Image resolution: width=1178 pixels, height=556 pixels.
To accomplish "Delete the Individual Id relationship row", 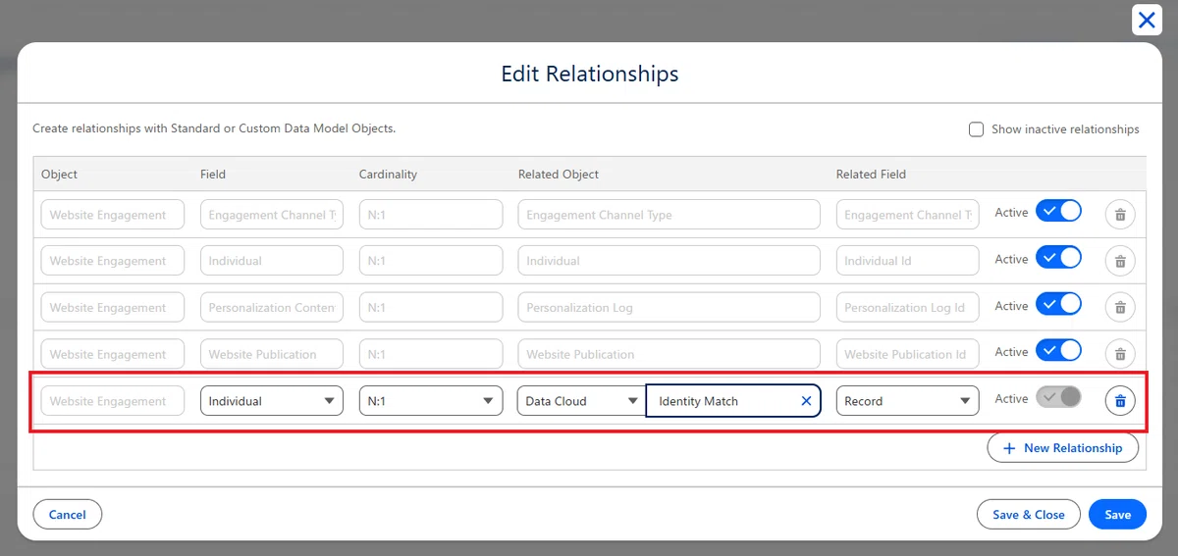I will coord(1120,261).
